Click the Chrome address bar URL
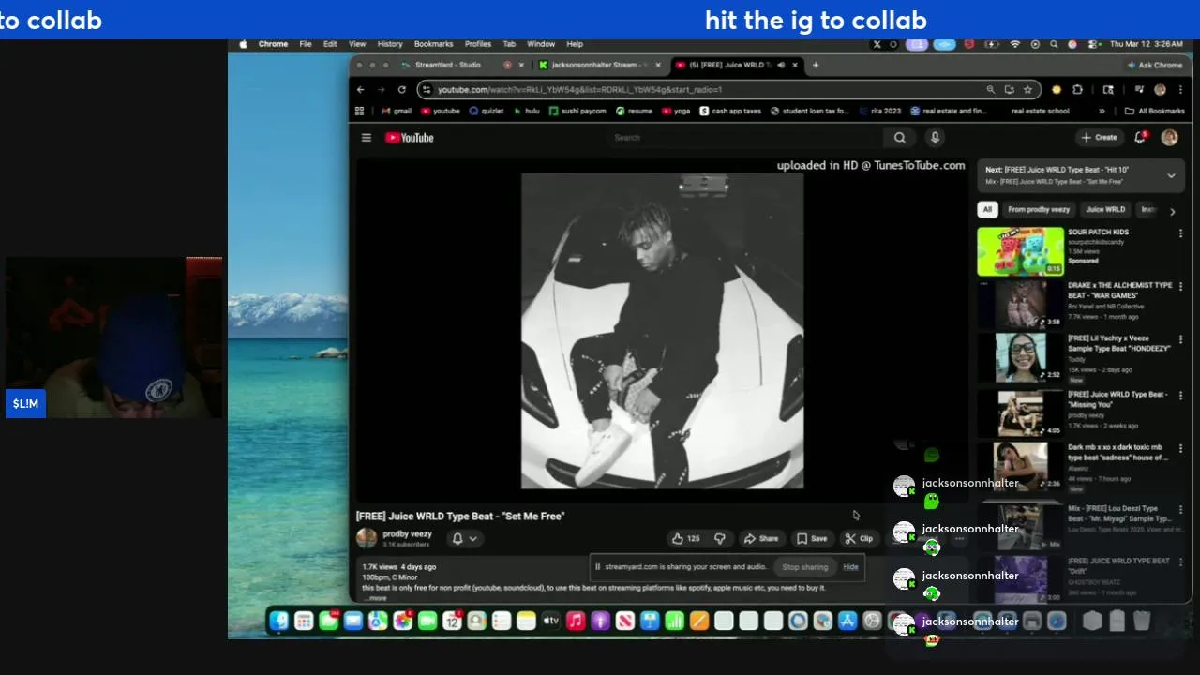This screenshot has width=1200, height=675. click(x=579, y=90)
